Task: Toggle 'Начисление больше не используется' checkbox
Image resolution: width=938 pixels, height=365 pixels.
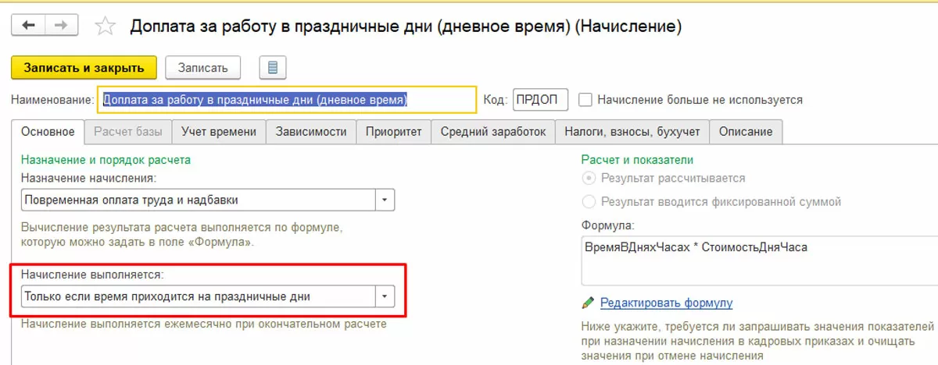Action: tap(585, 100)
